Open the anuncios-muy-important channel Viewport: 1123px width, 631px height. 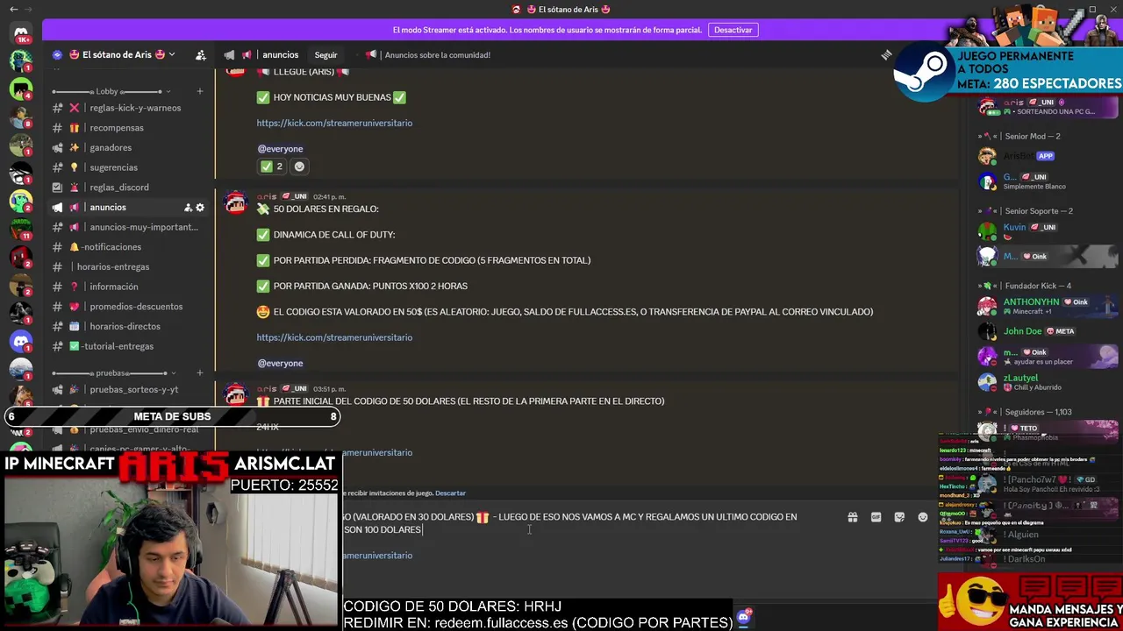[127, 227]
